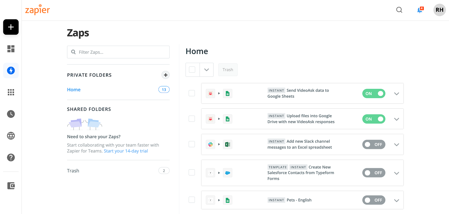
Task: Open Send VideoAsk data to Google Sheets Zap
Action: (x=298, y=93)
